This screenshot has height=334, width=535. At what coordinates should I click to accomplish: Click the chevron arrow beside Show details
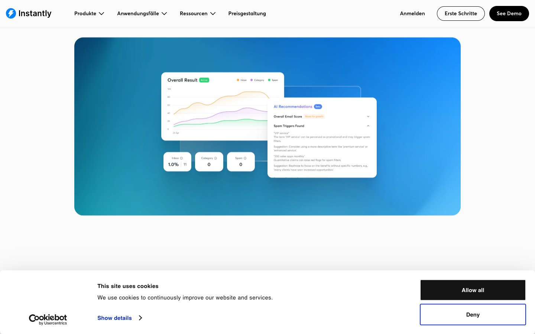pyautogui.click(x=140, y=318)
